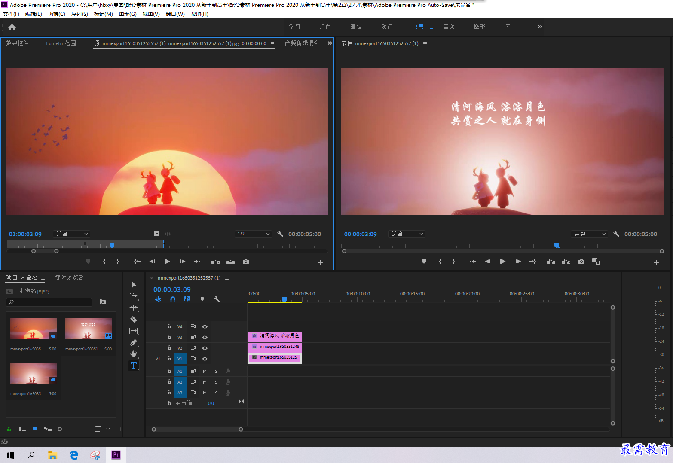673x463 pixels.
Task: Hide video track V4 with eye
Action: 205,327
